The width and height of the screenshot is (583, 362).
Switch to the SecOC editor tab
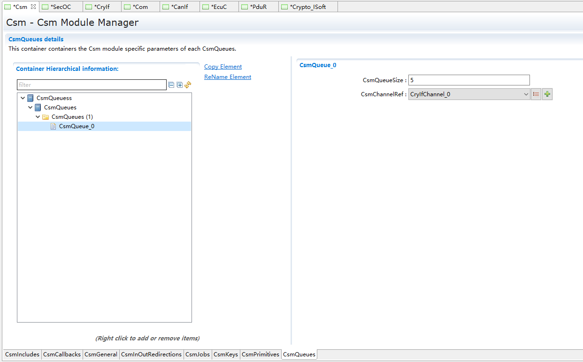61,7
